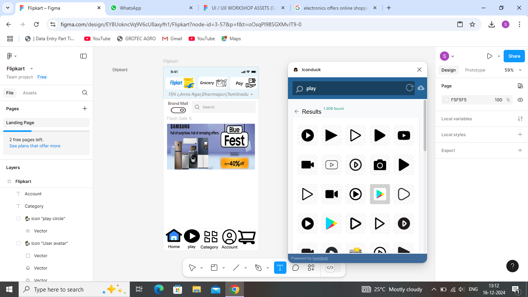Select the colored Google Play icon highlighted

tap(380, 194)
